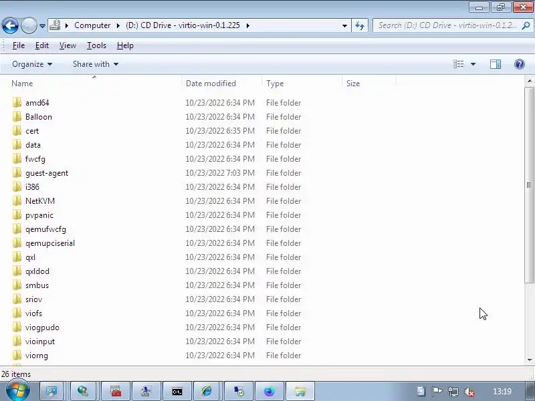Click the vertical scrollbar thumb

[529, 185]
